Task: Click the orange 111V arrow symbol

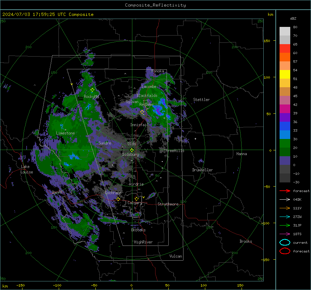Action: [285, 208]
